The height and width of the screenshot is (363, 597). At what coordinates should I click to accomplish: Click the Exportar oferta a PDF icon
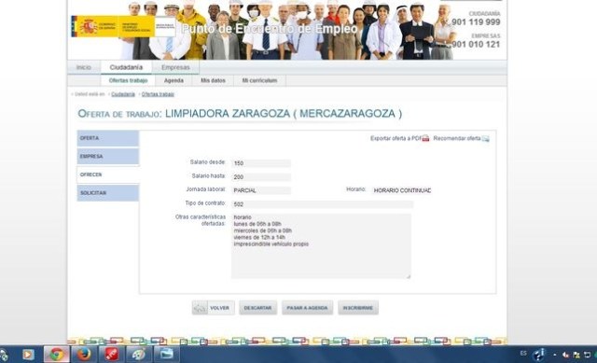[425, 138]
